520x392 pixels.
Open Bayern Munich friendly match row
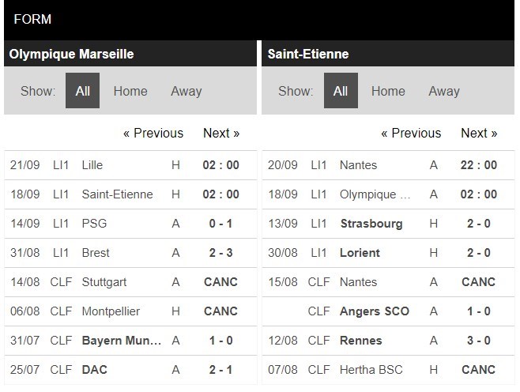(x=122, y=341)
